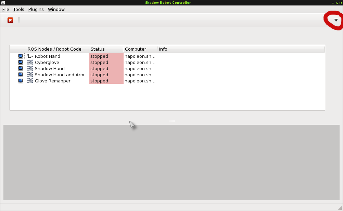Image resolution: width=343 pixels, height=211 pixels.
Task: Sort by the ROS Nodes / Robot Code column header
Action: pyautogui.click(x=57, y=49)
